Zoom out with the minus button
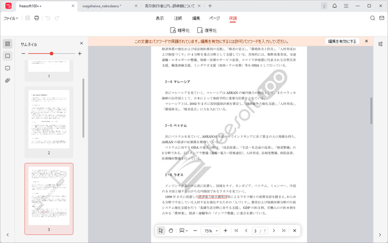The height and width of the screenshot is (243, 388). (195, 231)
